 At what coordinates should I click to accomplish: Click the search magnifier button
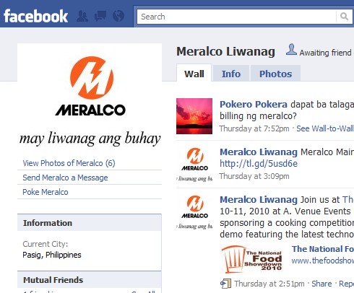344,17
